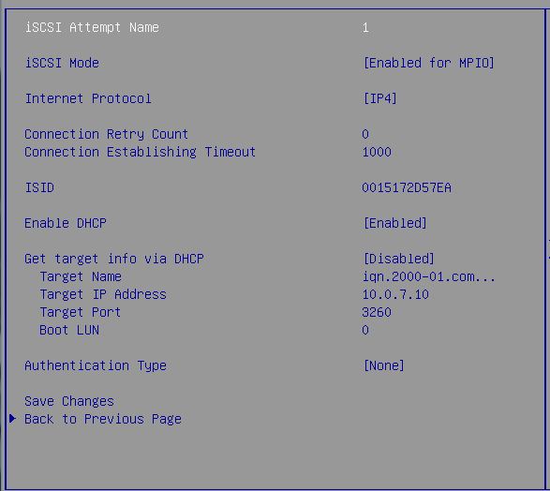Toggle Enable DHCP [Enabled] value
550x491 pixels.
point(395,223)
